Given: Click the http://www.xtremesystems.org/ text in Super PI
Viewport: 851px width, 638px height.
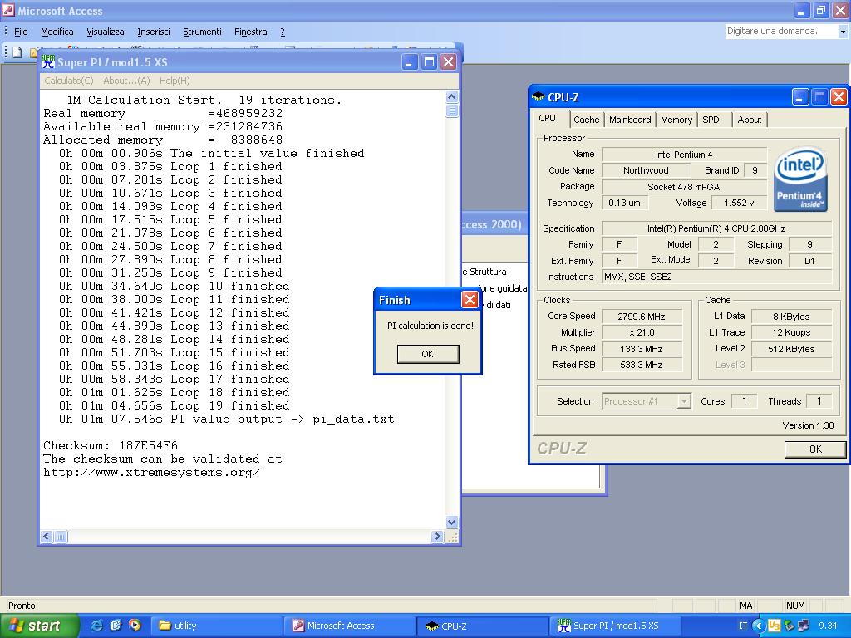Looking at the screenshot, I should [151, 472].
